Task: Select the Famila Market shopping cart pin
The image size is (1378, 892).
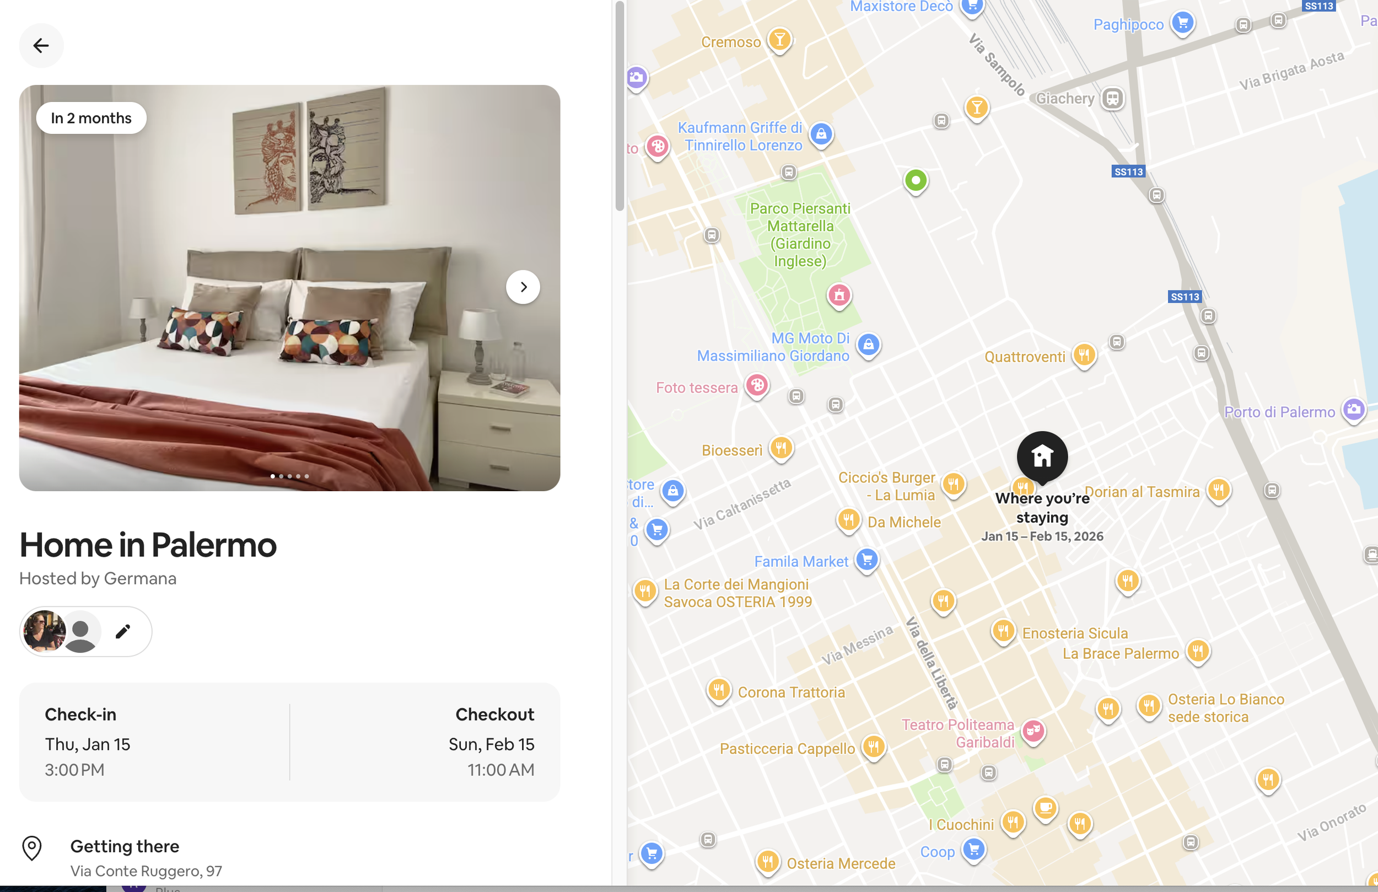Action: [x=866, y=560]
